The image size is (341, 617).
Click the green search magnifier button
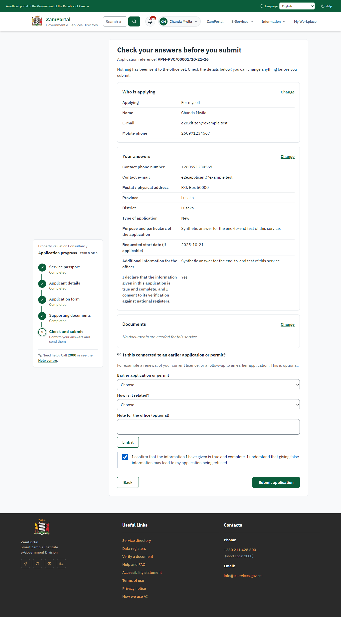[x=134, y=21]
